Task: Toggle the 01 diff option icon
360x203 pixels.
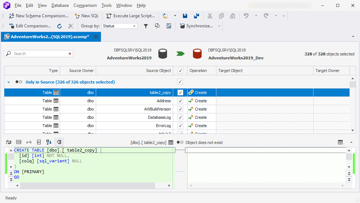Action: 39,142
